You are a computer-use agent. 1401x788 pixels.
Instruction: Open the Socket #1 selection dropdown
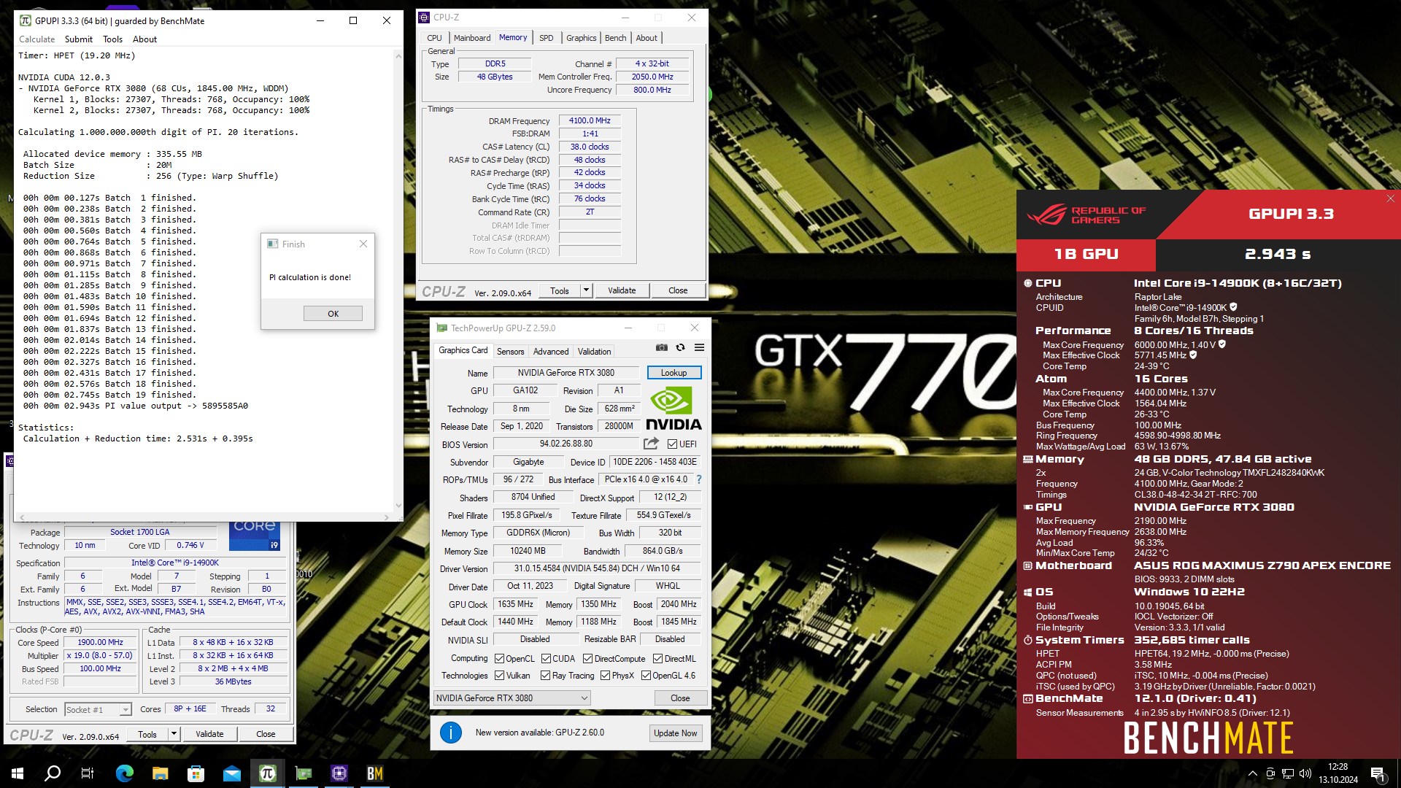click(x=98, y=709)
